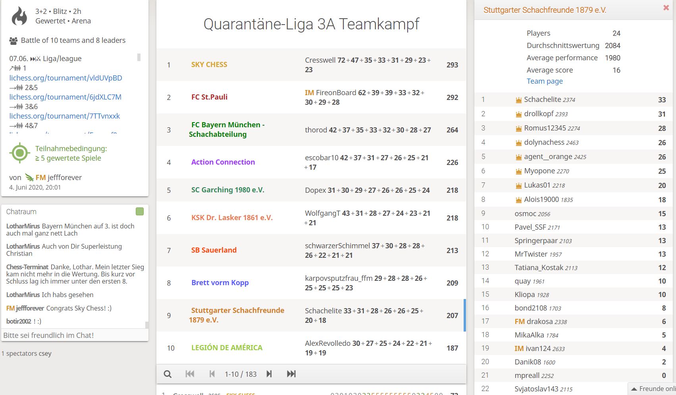
Task: Open player Tatiana_Kostak in team list
Action: click(546, 268)
